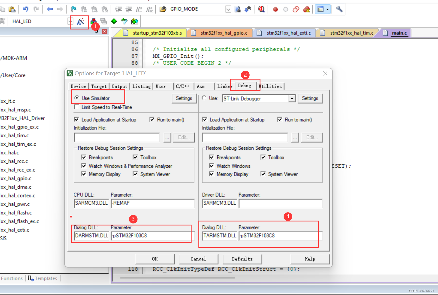Undo last edit with the Undo arrow

pos(25,9)
